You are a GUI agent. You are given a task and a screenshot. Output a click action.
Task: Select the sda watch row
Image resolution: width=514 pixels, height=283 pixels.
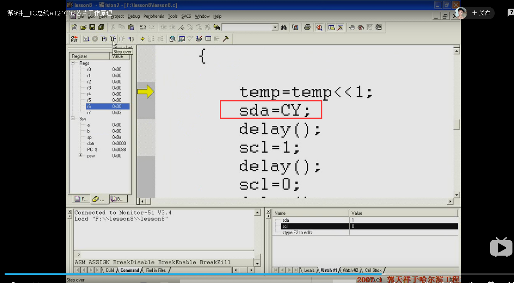(366, 220)
